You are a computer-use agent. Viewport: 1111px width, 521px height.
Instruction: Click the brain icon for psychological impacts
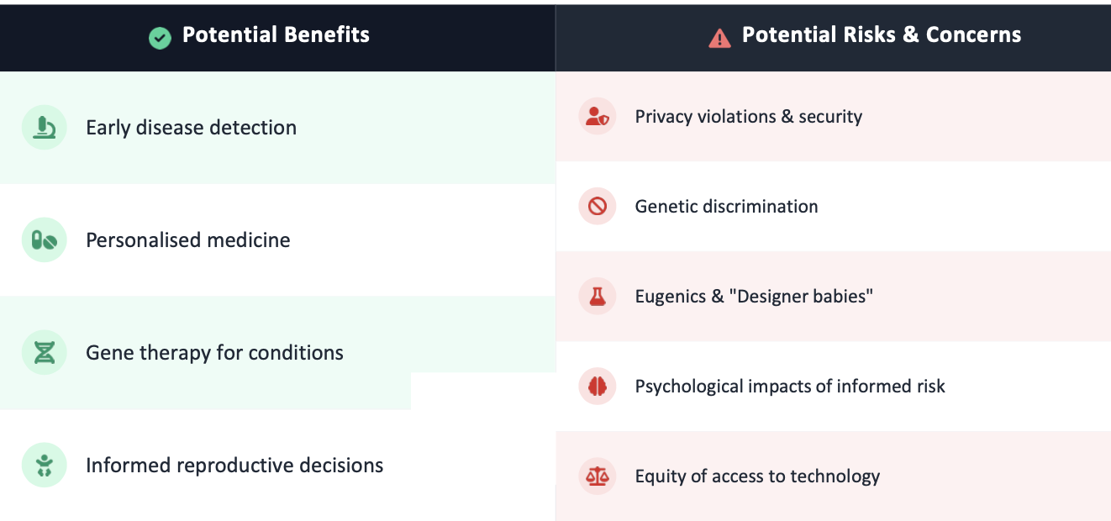(x=598, y=386)
